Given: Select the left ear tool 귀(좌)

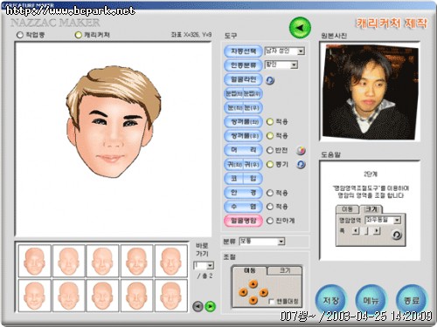Looking at the screenshot, I should (233, 165).
